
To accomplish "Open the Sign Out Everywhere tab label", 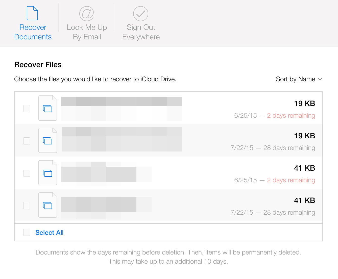I will click(141, 32).
